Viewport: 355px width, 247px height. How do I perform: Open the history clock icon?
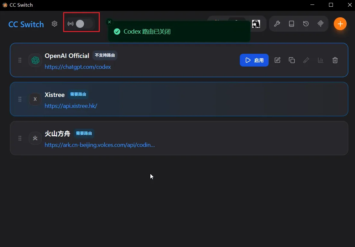click(306, 24)
